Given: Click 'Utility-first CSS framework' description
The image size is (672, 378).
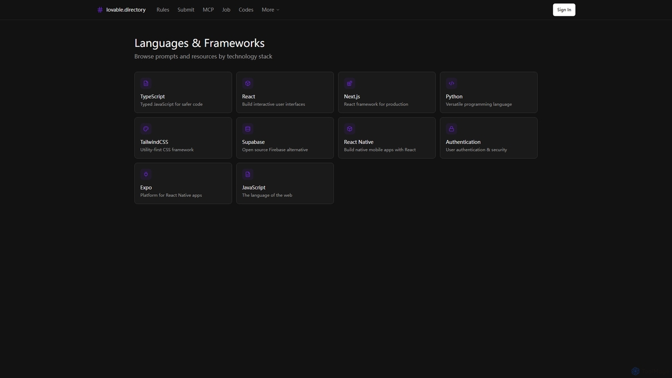Looking at the screenshot, I should (x=167, y=150).
